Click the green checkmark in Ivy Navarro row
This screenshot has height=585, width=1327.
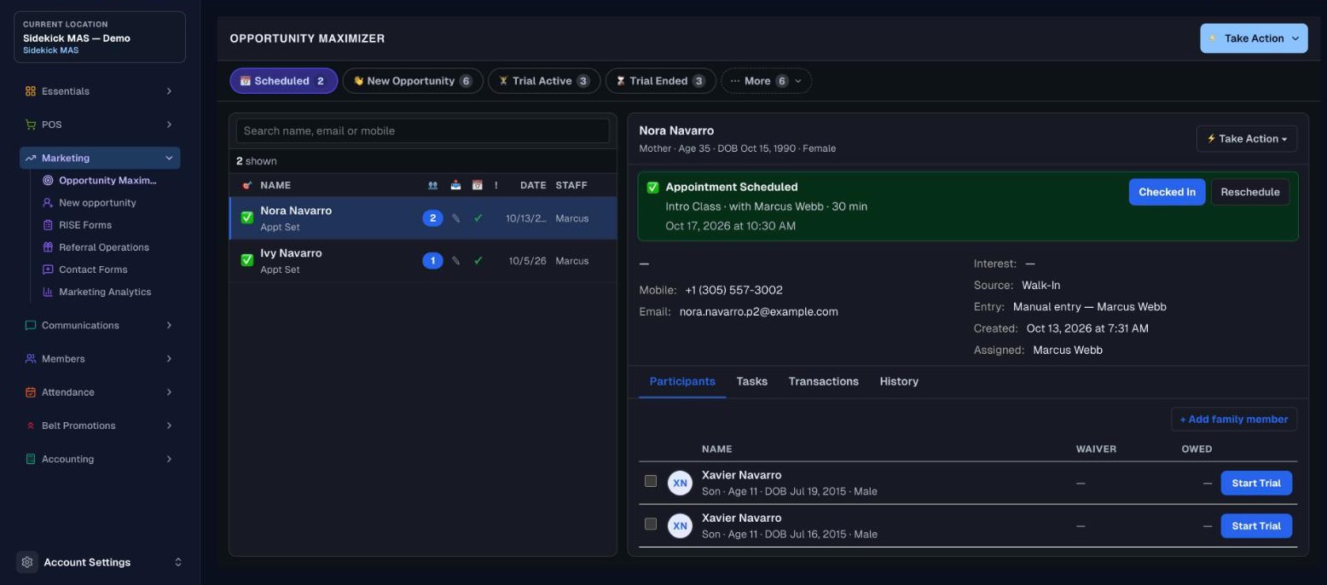click(478, 261)
